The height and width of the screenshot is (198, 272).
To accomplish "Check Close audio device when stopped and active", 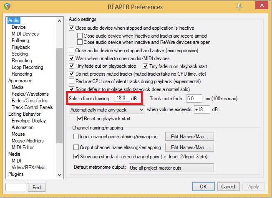I will coord(71,51).
